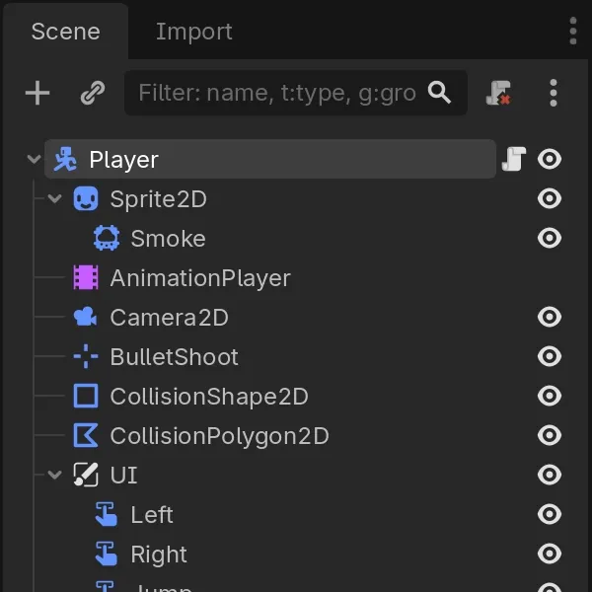This screenshot has height=592, width=592.
Task: Focus the node filter search field
Action: 276,93
